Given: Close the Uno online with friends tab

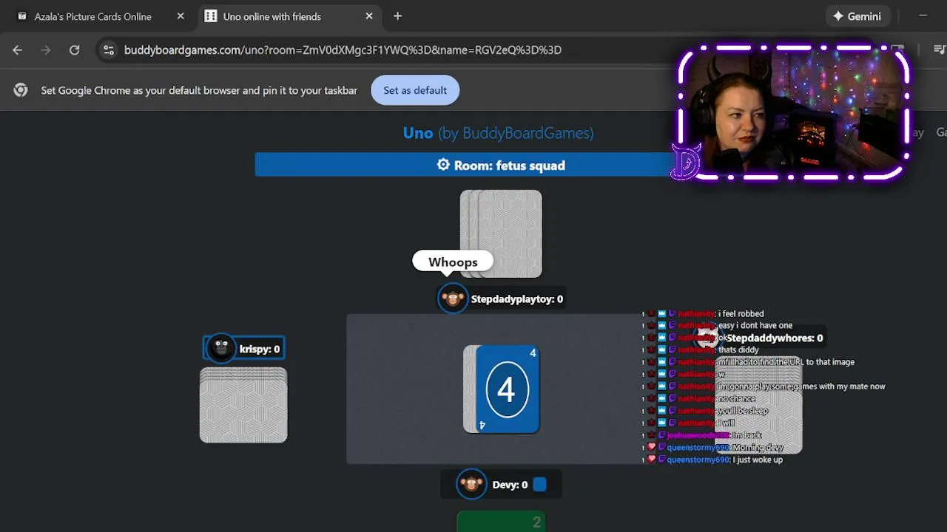Looking at the screenshot, I should pos(369,16).
